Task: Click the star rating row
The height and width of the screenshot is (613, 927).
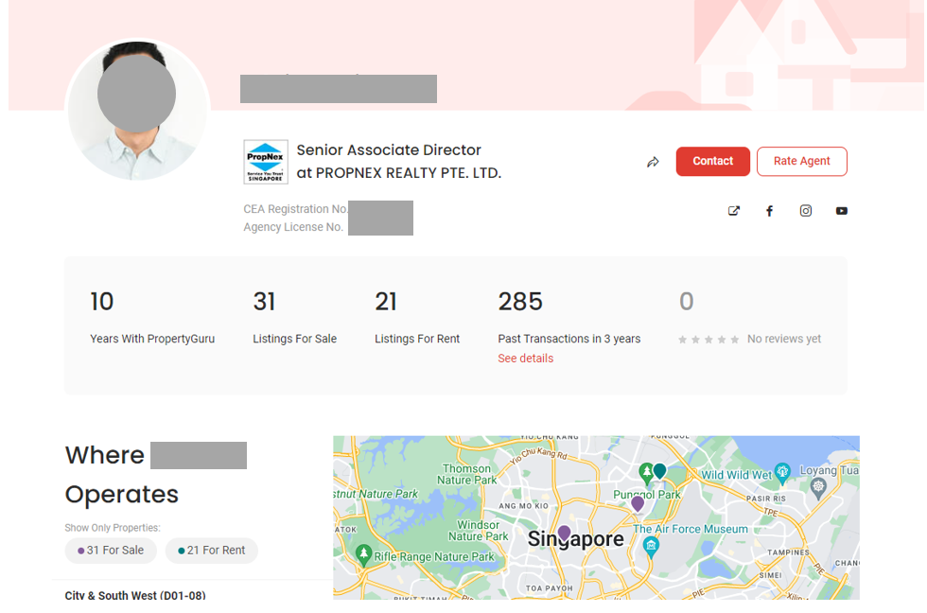Action: 708,340
